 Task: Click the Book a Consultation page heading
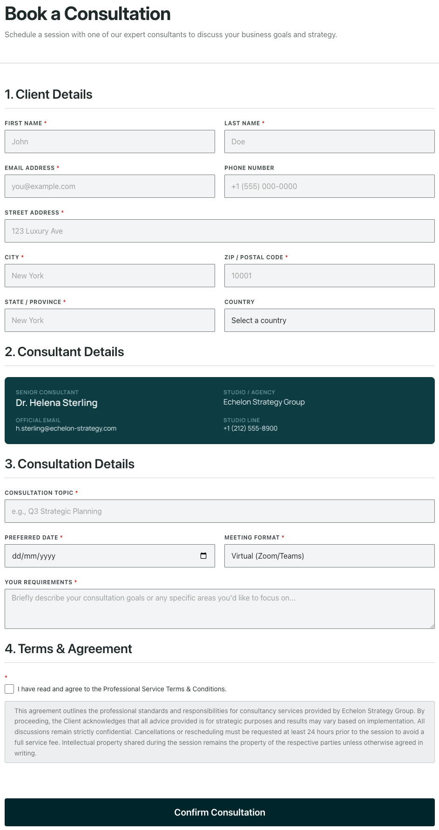(x=88, y=14)
